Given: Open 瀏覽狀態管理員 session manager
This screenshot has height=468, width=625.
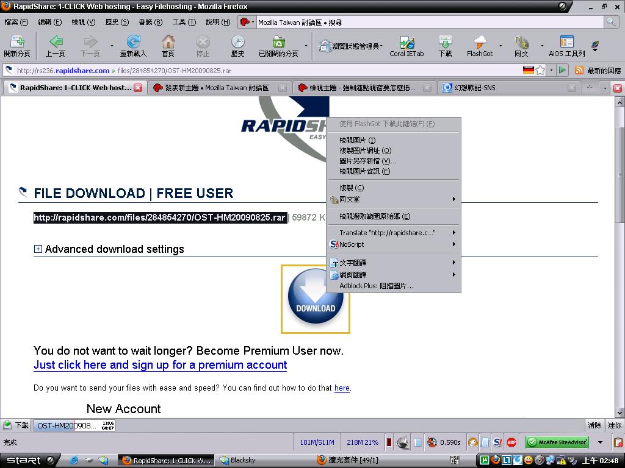Looking at the screenshot, I should tap(350, 46).
